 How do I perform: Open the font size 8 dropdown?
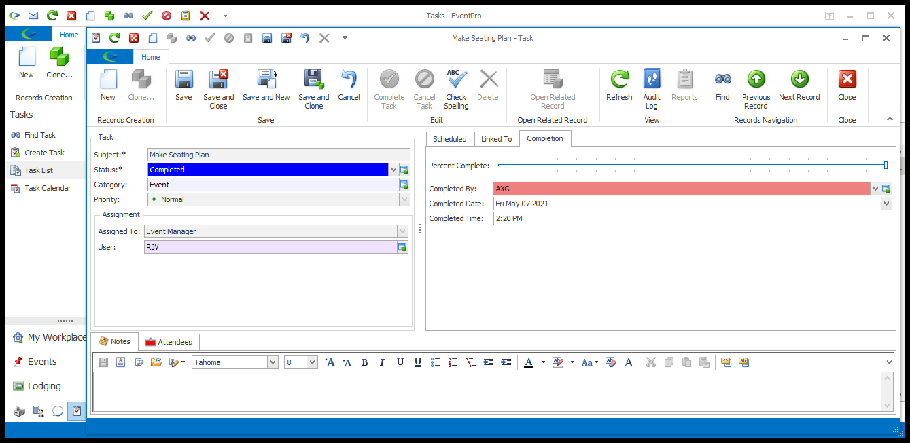313,362
